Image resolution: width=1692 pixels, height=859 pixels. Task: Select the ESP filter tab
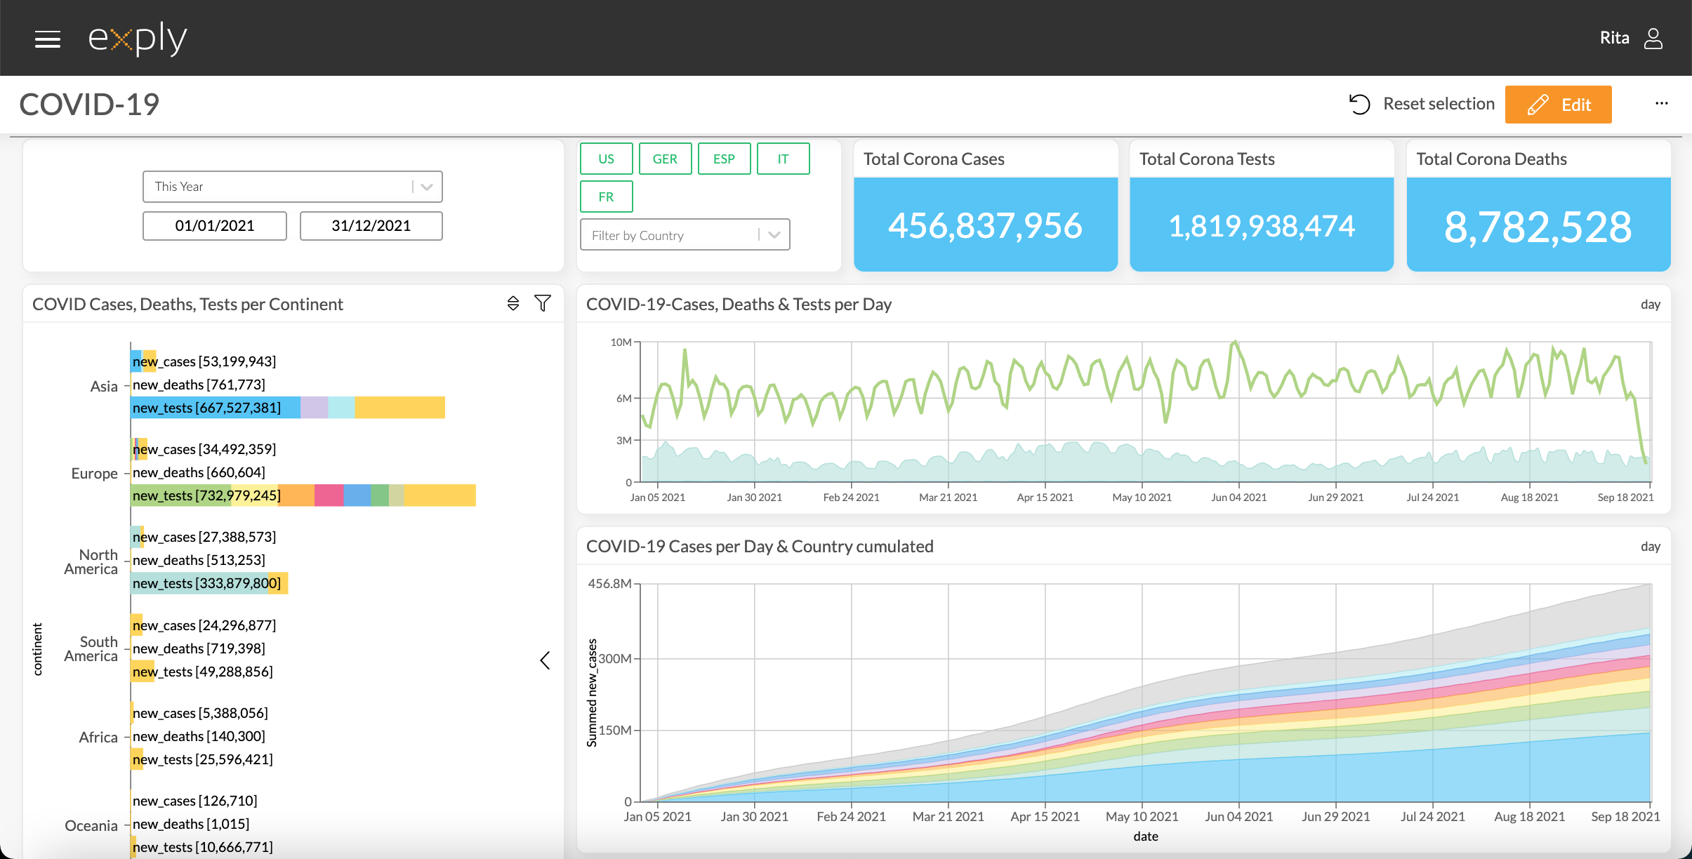724,159
